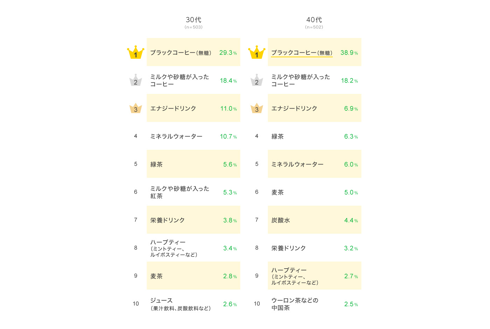The width and height of the screenshot is (490, 329).
Task: Click 栄養ドリンク ranked 7th under 30代
Action: (x=167, y=220)
